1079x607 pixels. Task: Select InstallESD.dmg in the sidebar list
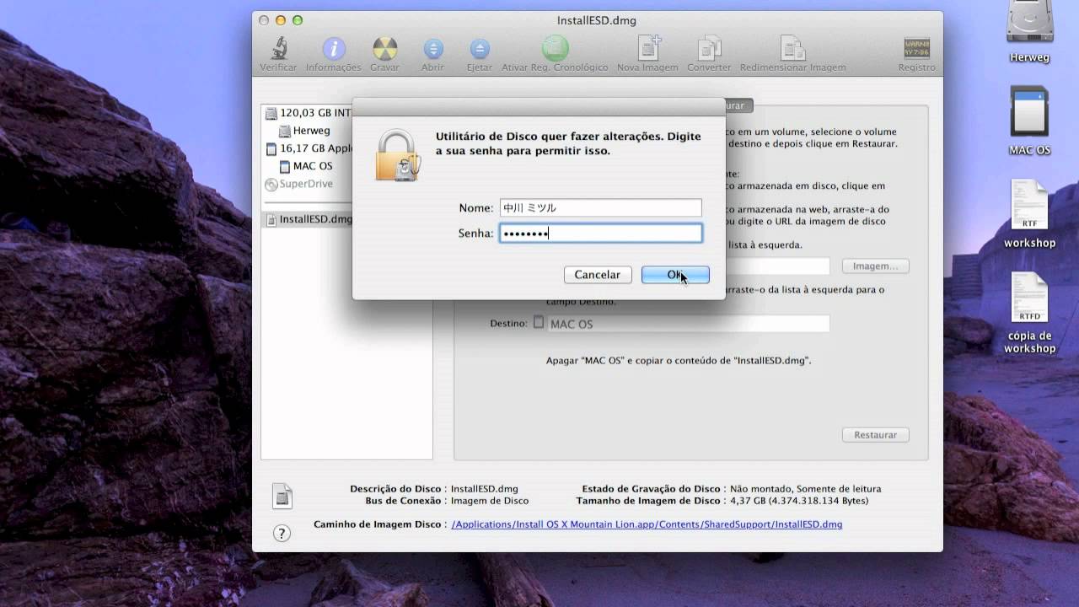309,219
